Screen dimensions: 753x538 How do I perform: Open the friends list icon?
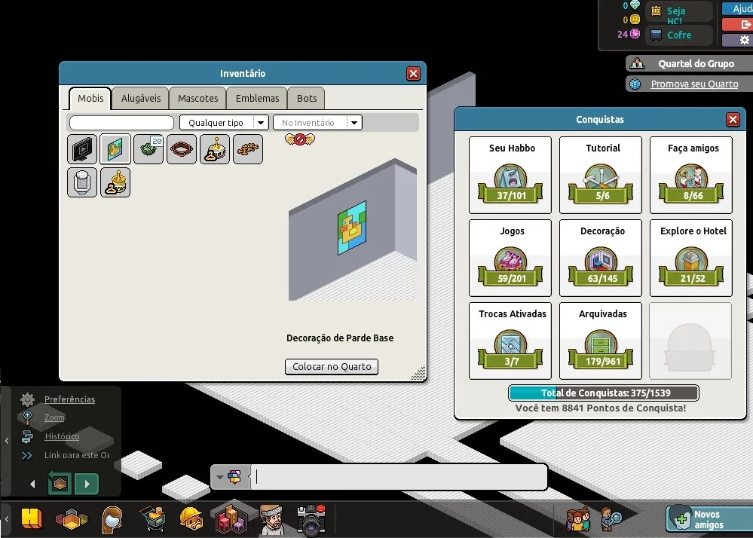pos(578,519)
